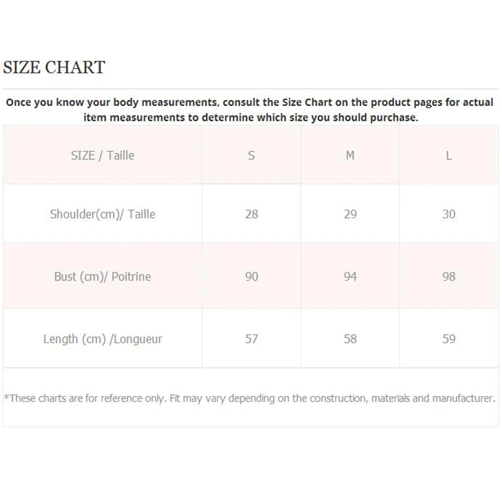This screenshot has height=502, width=502.
Task: Select the SIZE / Taille header cell
Action: point(102,155)
